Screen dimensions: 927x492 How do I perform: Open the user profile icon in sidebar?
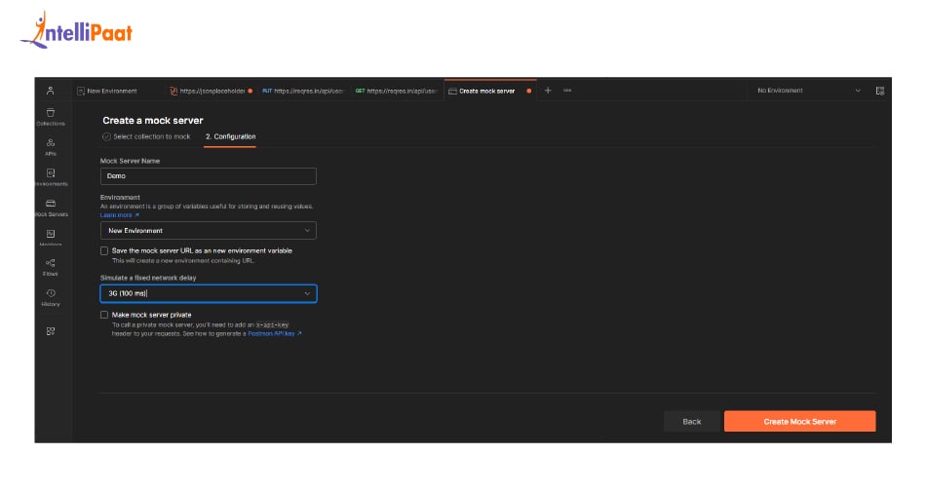(x=51, y=91)
